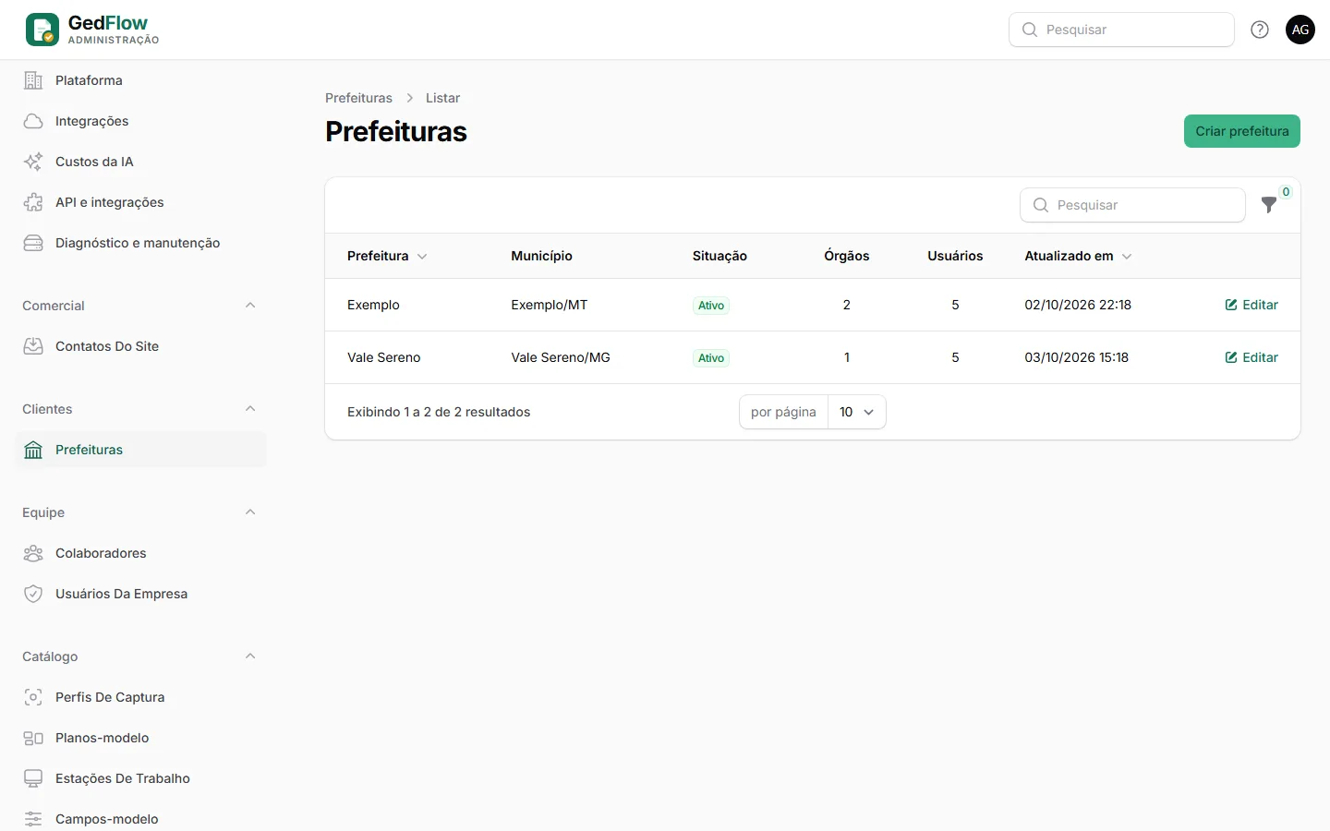This screenshot has height=831, width=1330.
Task: Sort table by Atualizado em column
Action: [x=1078, y=256]
